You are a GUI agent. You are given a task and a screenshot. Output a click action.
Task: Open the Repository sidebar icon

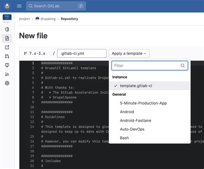[7, 38]
